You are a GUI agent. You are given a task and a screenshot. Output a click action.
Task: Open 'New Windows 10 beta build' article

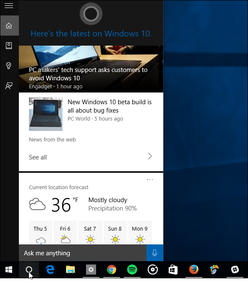(110, 106)
